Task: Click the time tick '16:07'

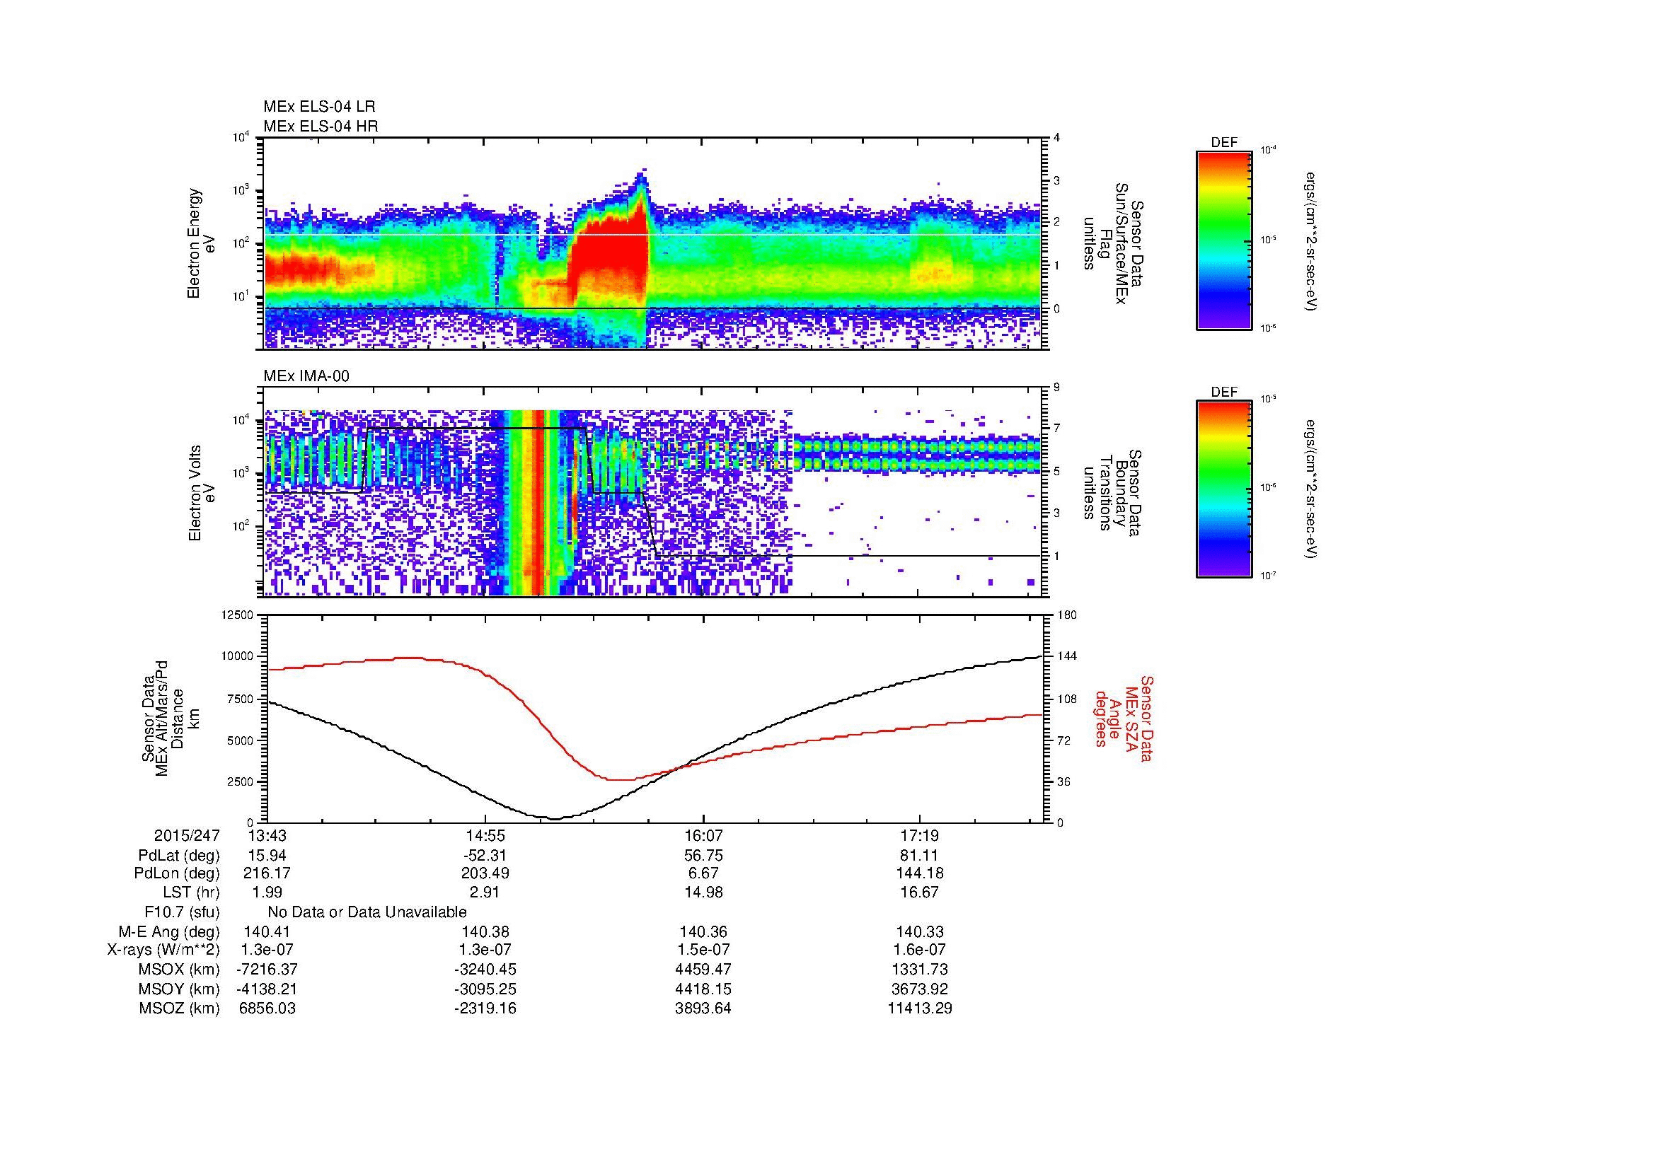Action: coord(703,836)
